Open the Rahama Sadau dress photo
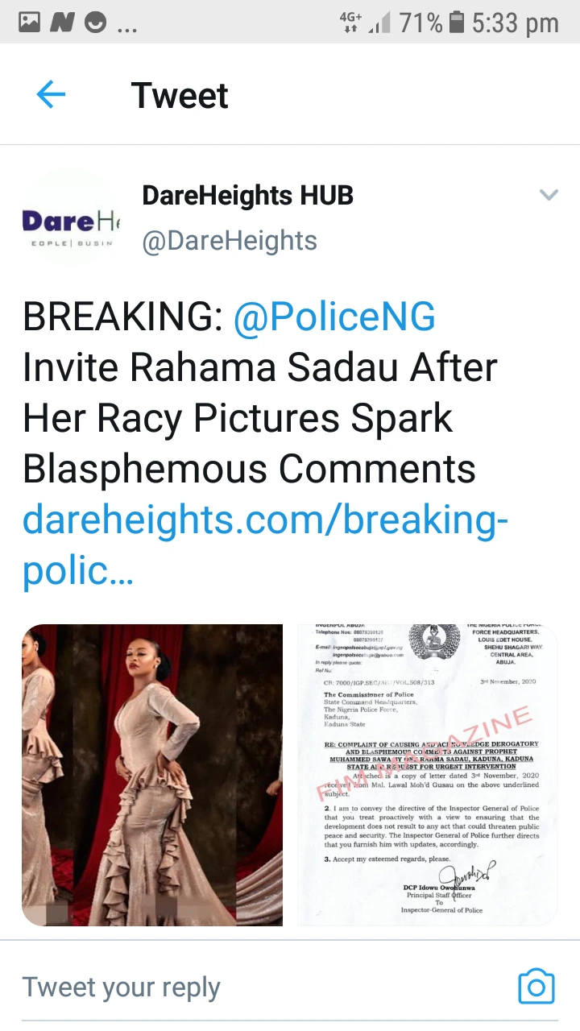Image resolution: width=580 pixels, height=1031 pixels. point(152,775)
